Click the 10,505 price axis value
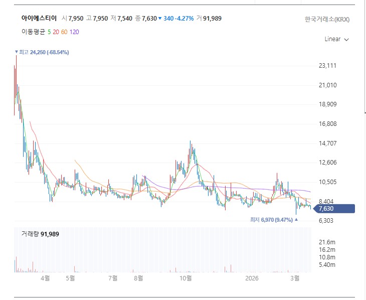This screenshot has height=300, width=366. click(x=328, y=182)
